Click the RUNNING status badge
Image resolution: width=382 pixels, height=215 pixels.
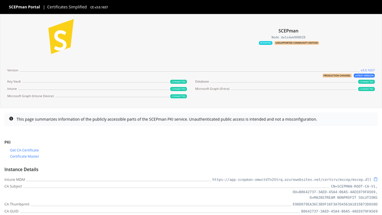[x=265, y=43]
